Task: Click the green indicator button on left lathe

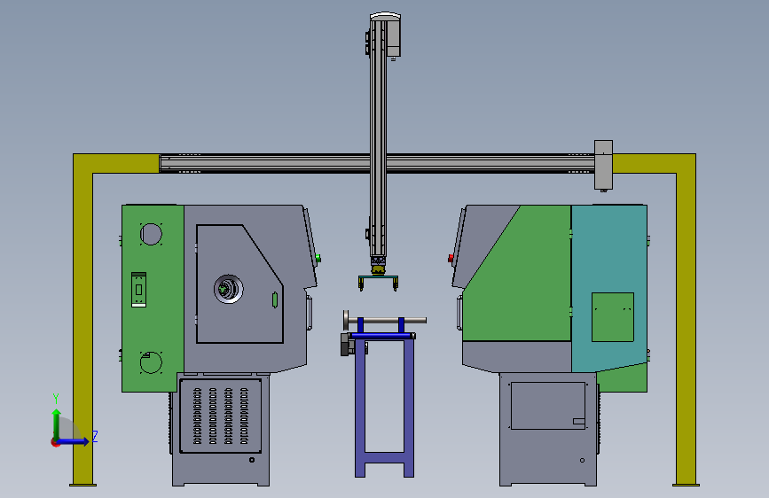Action: (318, 258)
